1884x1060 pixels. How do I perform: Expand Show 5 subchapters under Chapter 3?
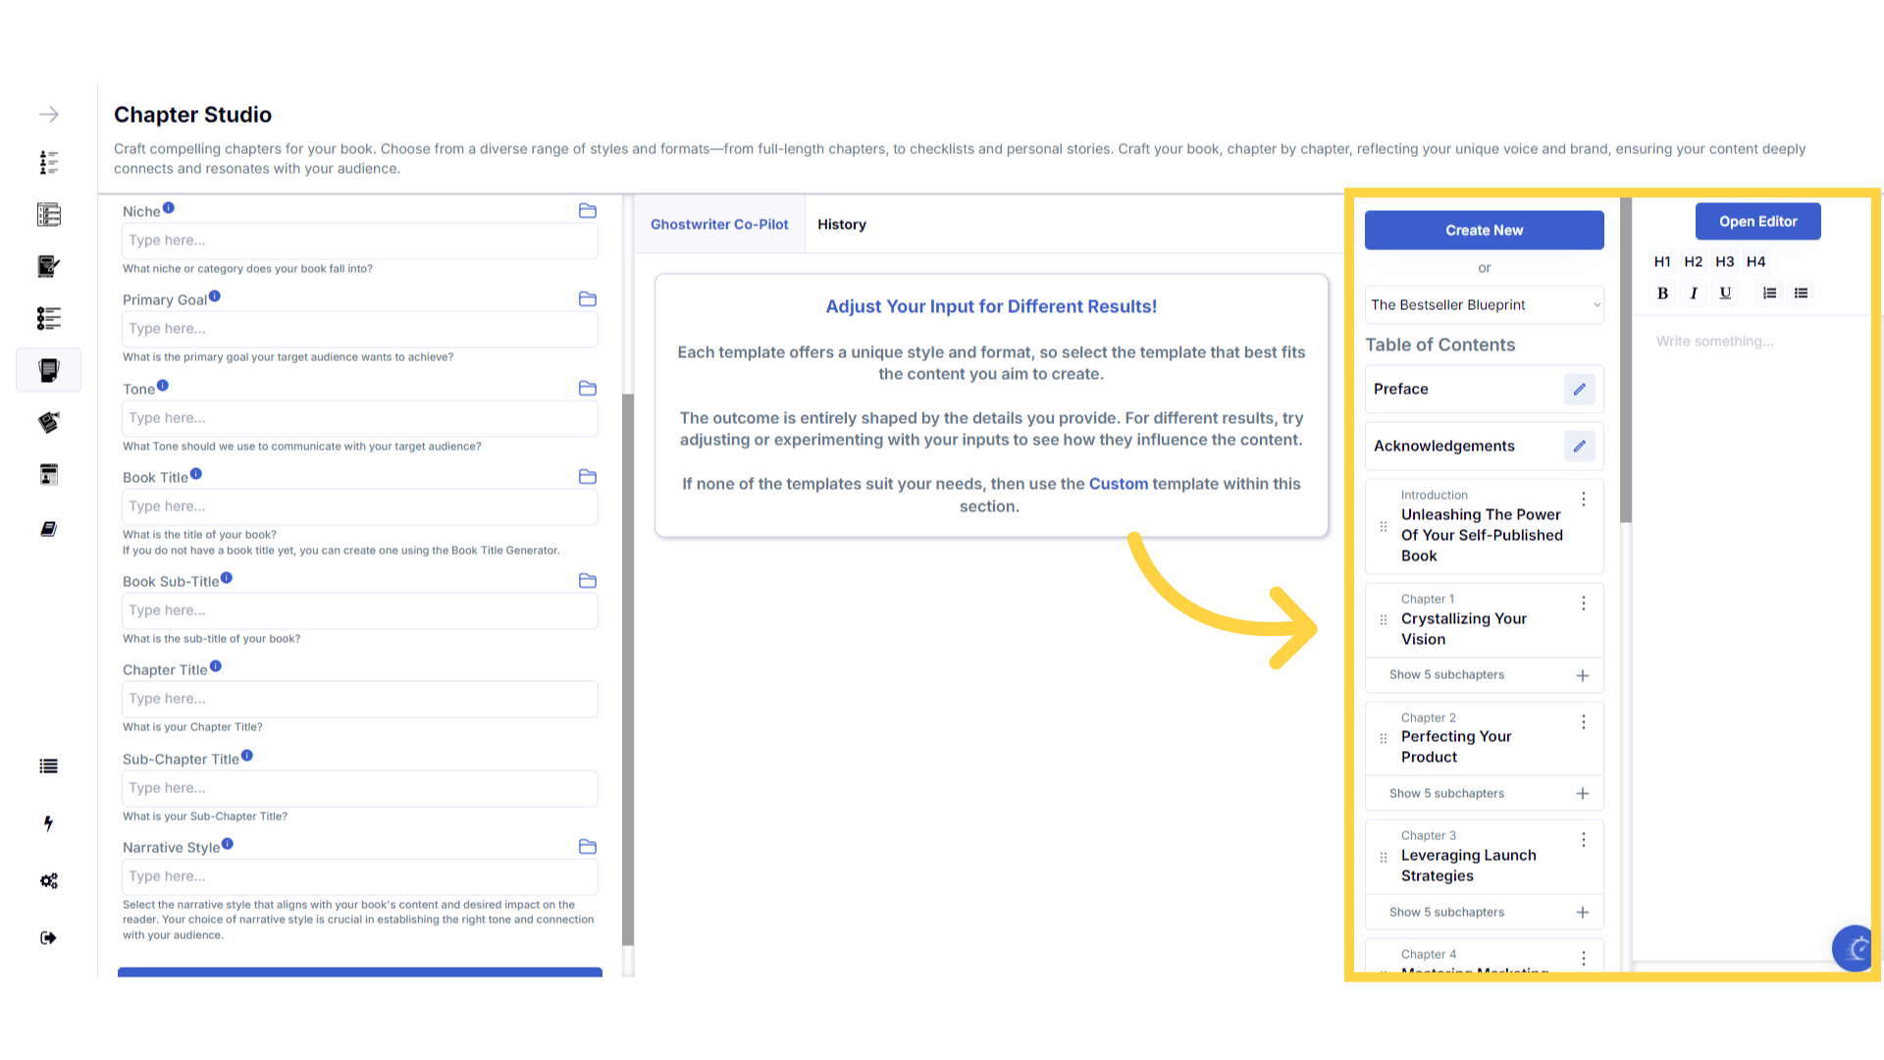(x=1446, y=913)
